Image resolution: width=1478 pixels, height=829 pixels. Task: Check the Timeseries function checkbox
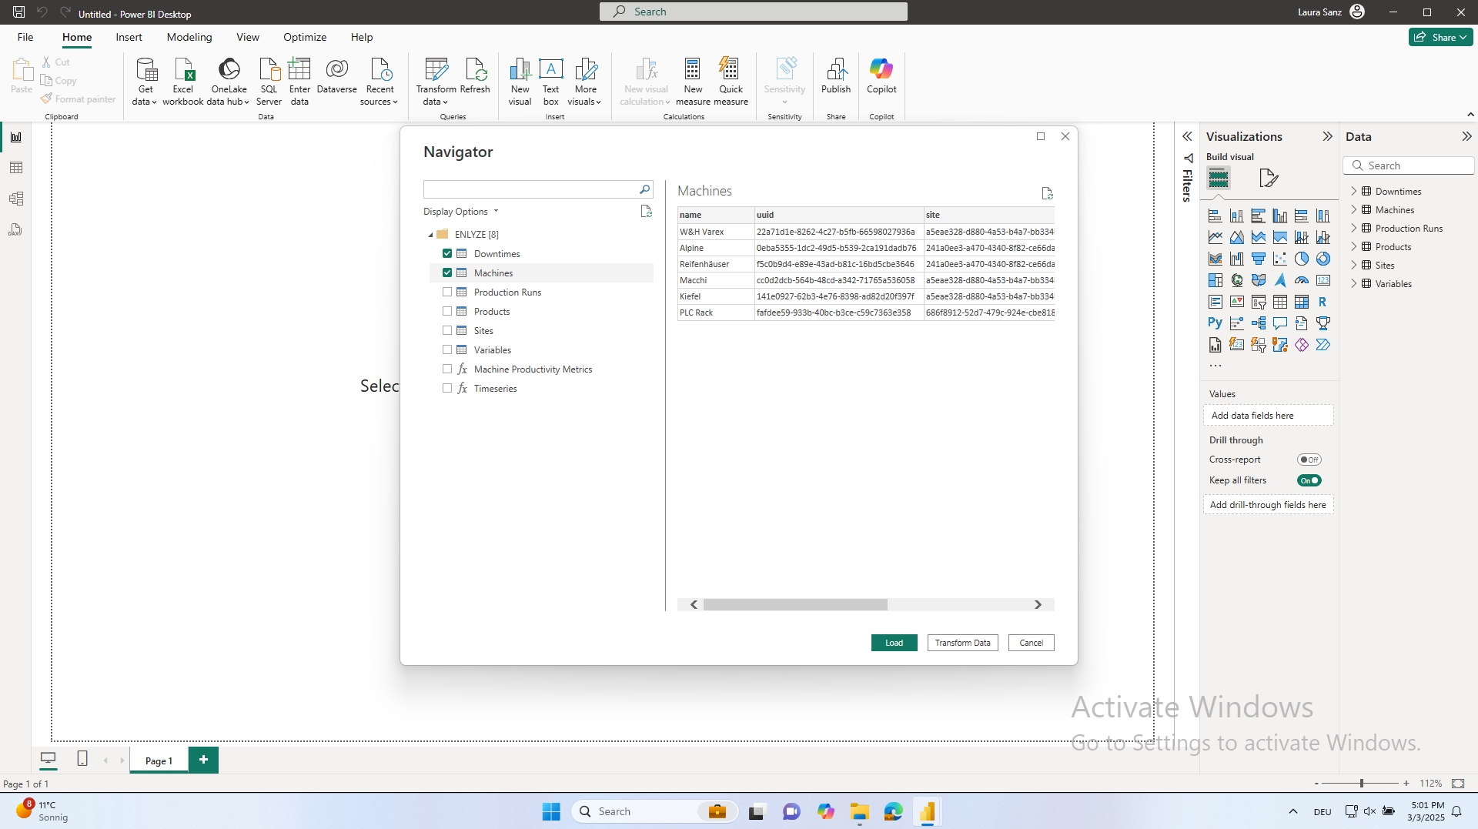coord(447,388)
